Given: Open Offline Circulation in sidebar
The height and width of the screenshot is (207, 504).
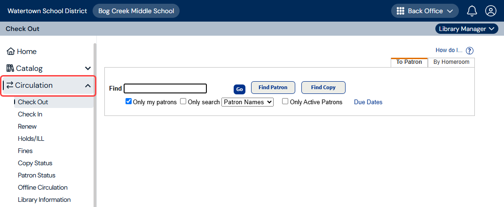Looking at the screenshot, I should [43, 187].
